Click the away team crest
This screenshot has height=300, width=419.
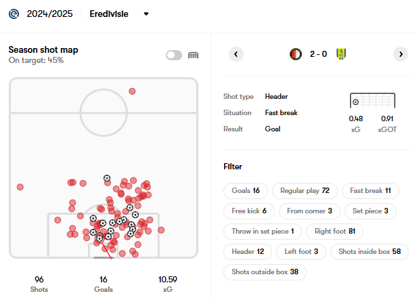pos(341,54)
